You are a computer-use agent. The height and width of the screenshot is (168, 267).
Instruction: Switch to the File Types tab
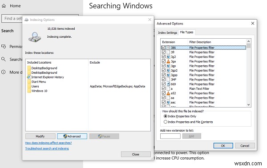pyautogui.click(x=186, y=32)
